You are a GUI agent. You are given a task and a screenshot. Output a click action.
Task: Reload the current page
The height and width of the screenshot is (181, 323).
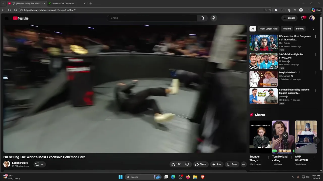(x=9, y=10)
